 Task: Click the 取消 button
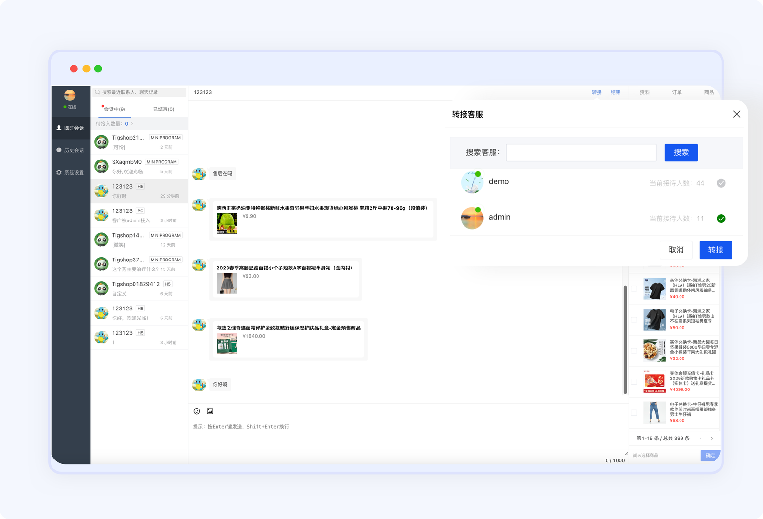click(676, 250)
